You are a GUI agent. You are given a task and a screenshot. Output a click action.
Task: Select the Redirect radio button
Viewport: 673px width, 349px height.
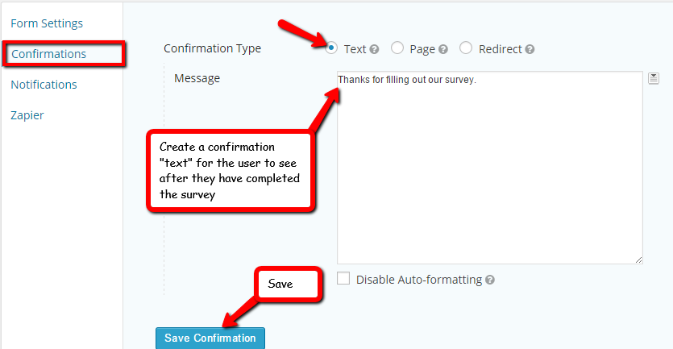pos(466,48)
